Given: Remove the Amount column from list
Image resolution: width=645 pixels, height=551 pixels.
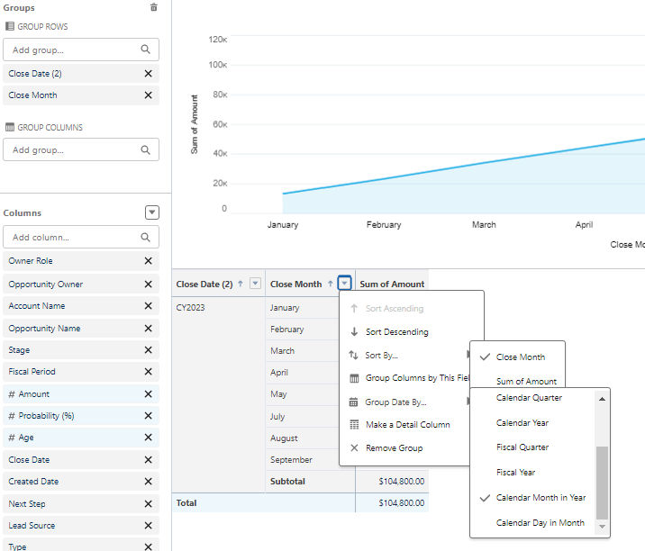Looking at the screenshot, I should (x=148, y=394).
